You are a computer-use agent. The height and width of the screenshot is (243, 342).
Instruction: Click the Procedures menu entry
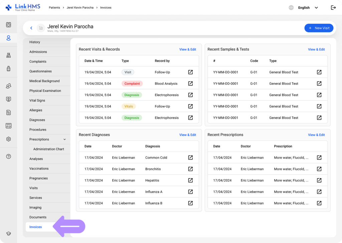coord(38,130)
